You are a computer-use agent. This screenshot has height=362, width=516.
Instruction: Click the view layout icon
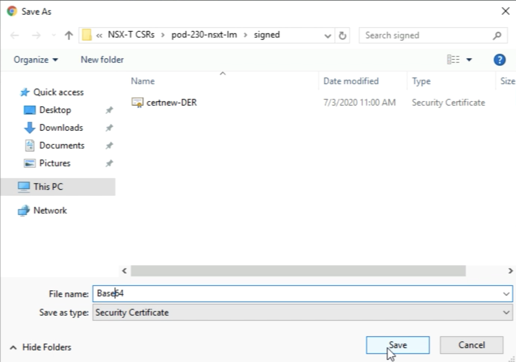click(453, 60)
